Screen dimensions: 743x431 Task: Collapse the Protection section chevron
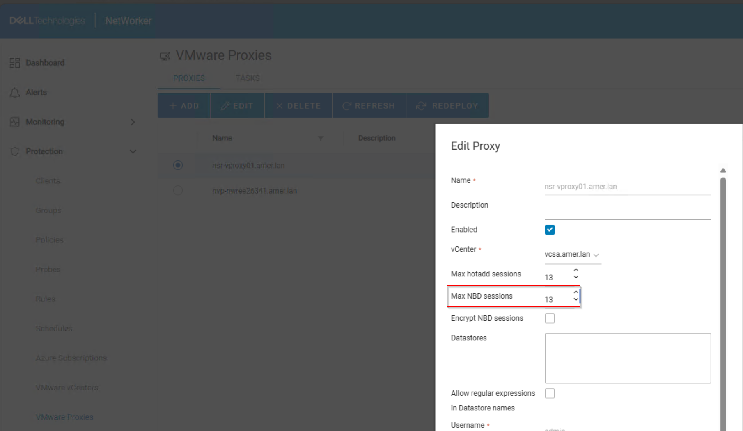tap(133, 151)
